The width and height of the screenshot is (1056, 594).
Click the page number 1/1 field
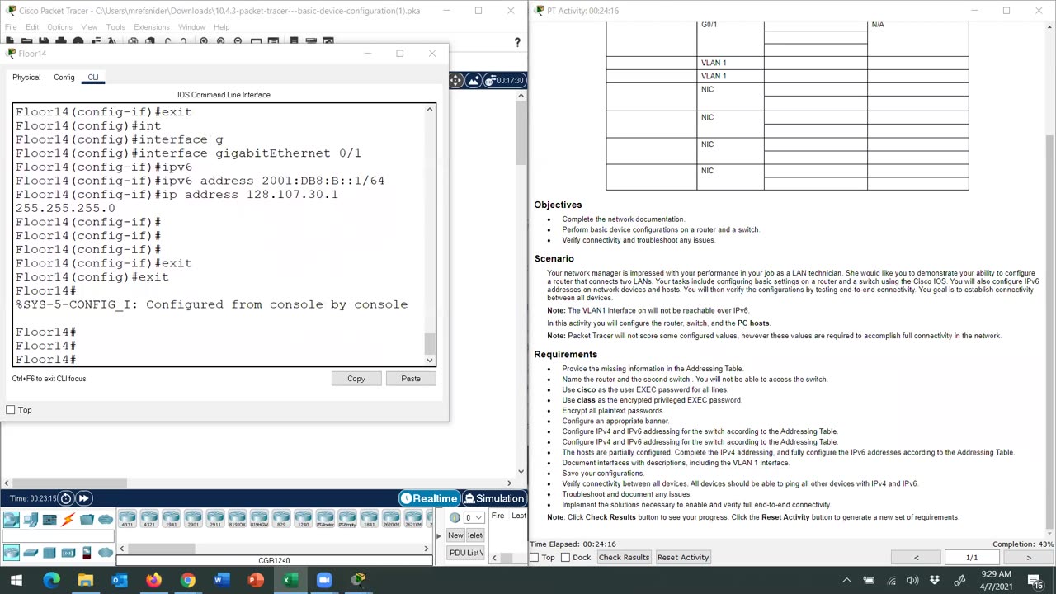coord(972,558)
